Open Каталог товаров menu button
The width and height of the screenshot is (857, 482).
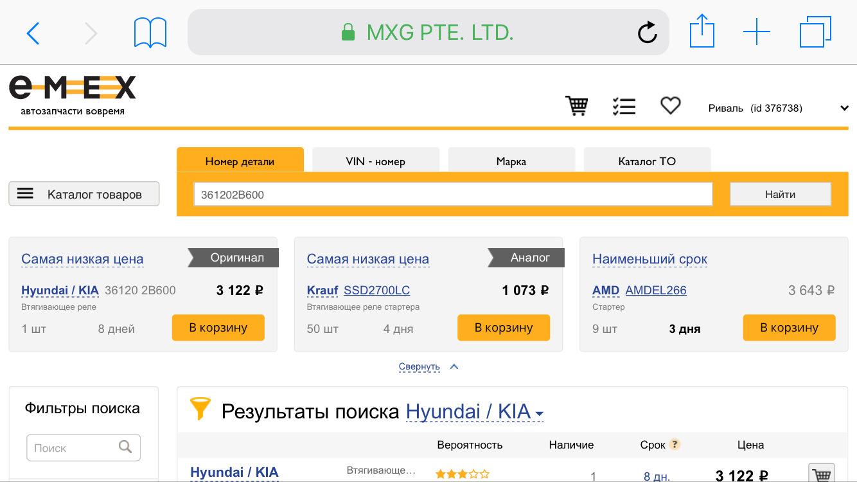coord(84,194)
